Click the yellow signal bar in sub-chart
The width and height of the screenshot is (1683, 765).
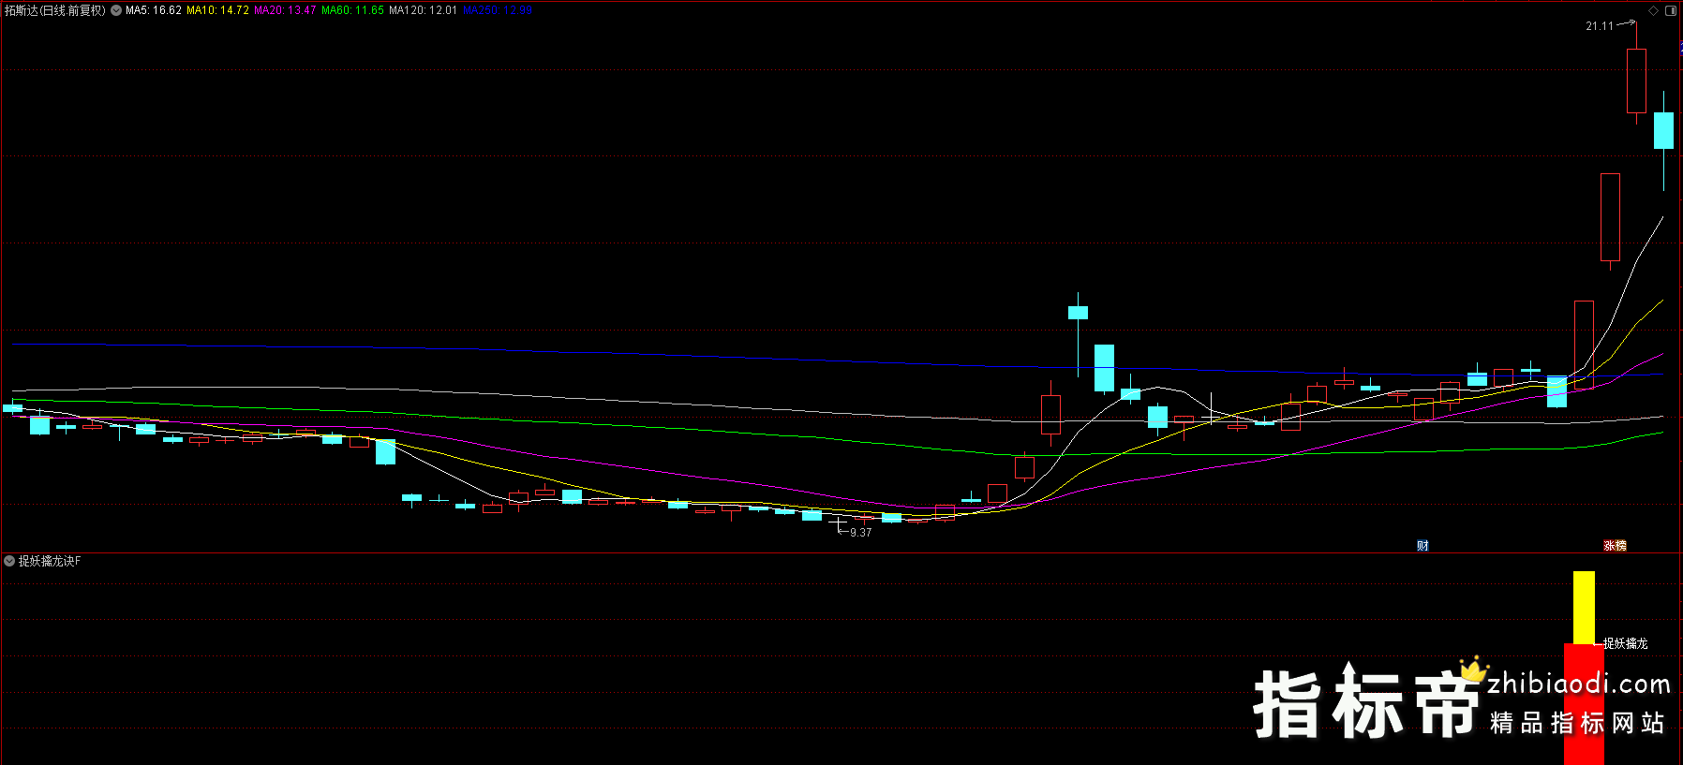pos(1584,608)
